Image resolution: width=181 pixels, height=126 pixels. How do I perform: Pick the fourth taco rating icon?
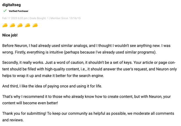point(28,25)
